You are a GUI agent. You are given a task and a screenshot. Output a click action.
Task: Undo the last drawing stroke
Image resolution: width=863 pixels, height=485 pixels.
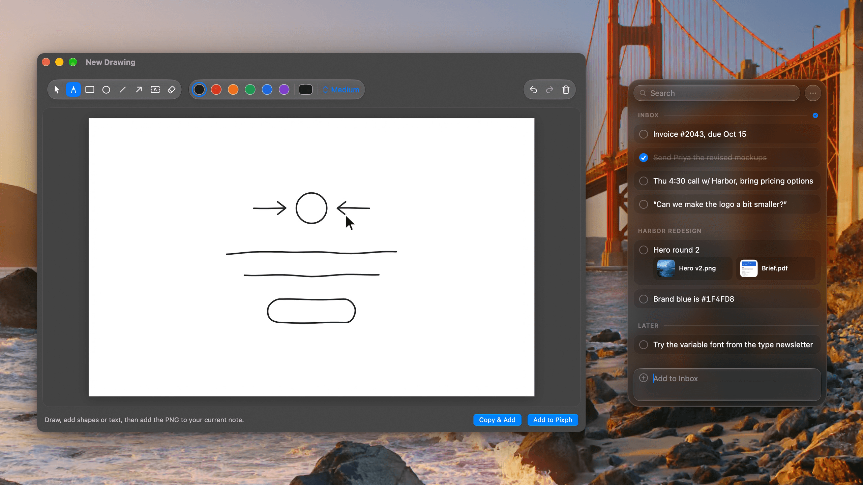(x=533, y=90)
